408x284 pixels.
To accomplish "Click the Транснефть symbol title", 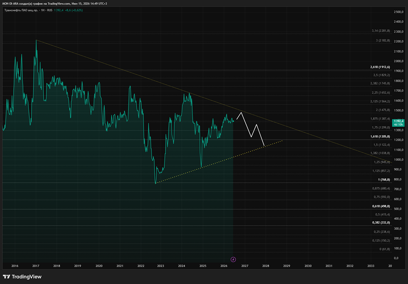I will click(x=21, y=10).
